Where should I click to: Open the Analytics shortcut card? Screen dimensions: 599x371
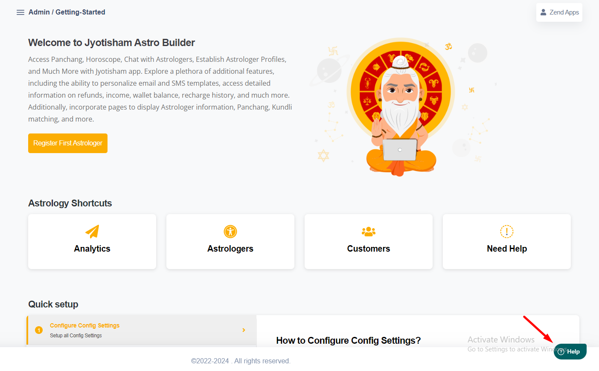point(92,241)
